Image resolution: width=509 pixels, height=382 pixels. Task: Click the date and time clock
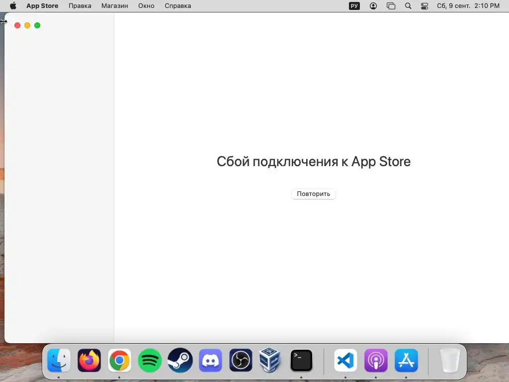coord(468,6)
